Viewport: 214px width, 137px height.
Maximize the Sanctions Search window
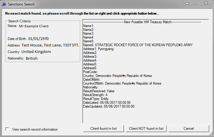195,3
